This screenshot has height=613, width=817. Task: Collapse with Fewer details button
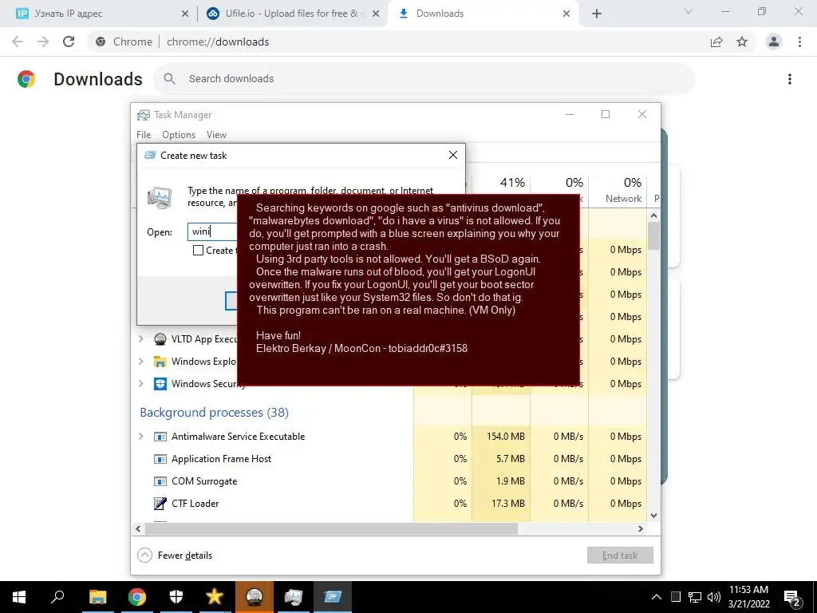click(x=175, y=556)
